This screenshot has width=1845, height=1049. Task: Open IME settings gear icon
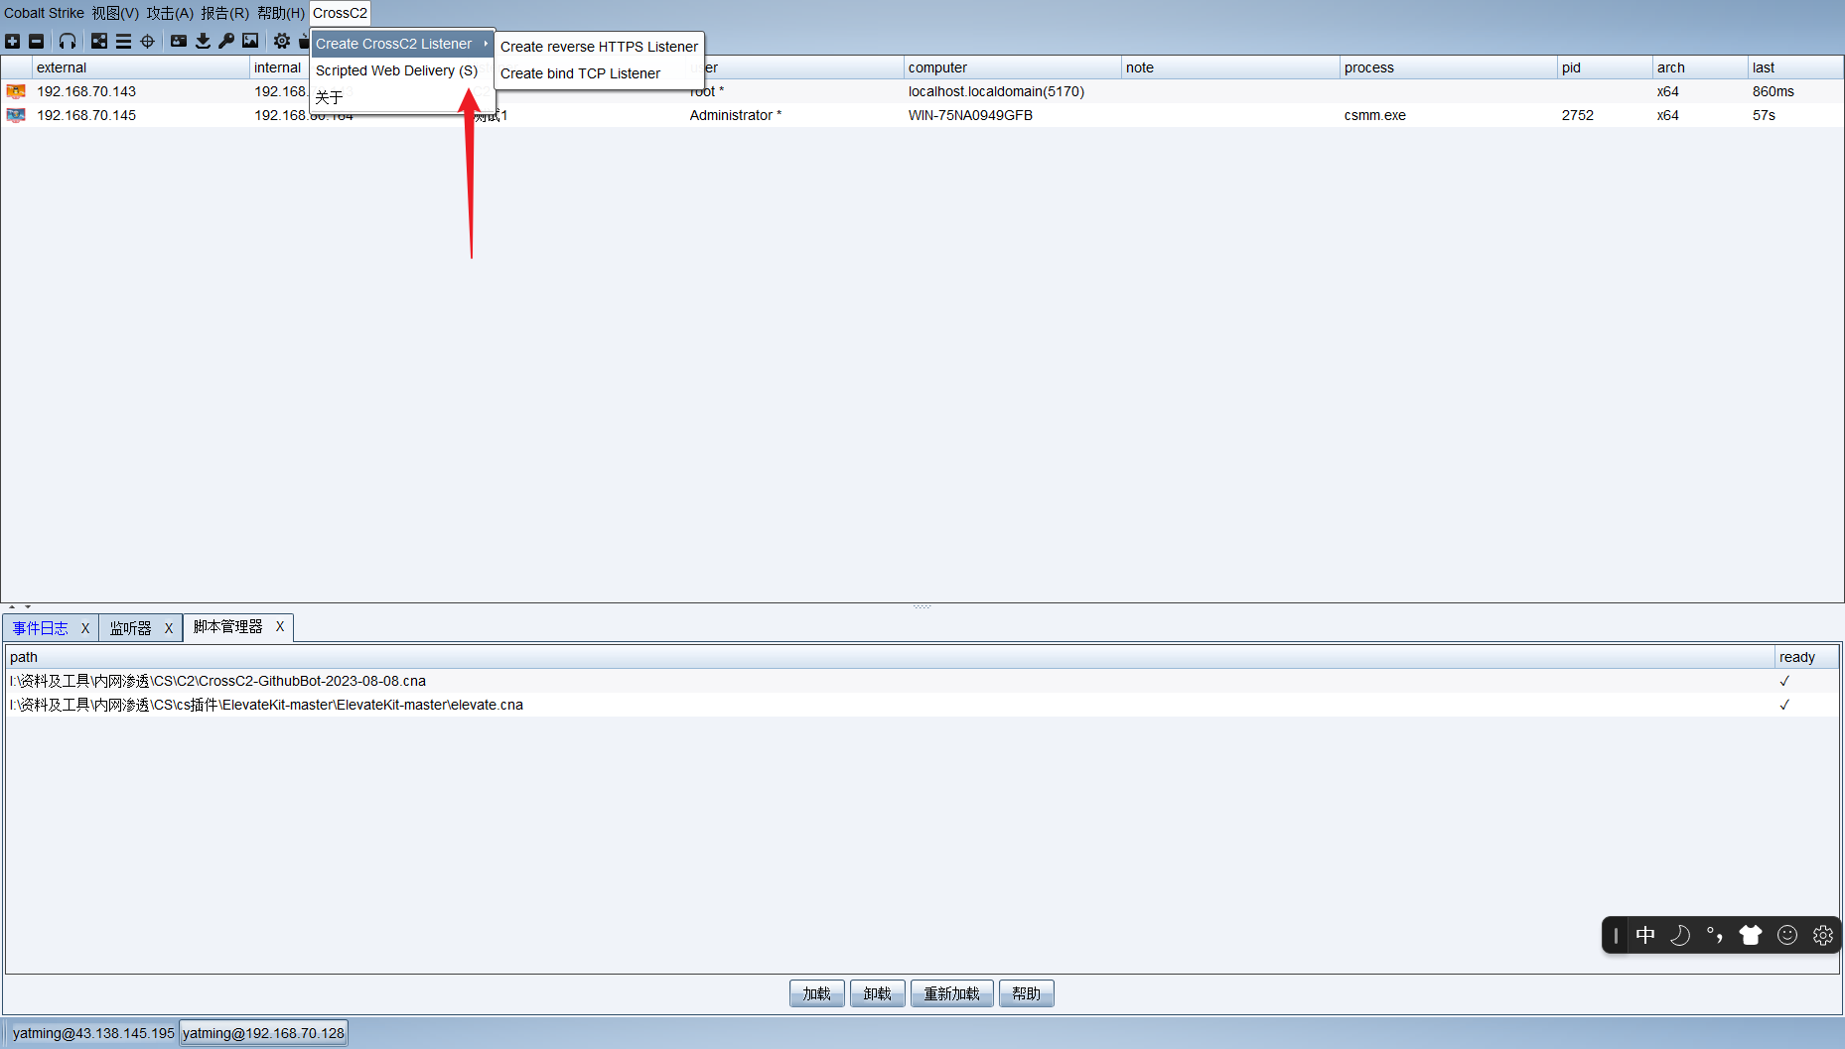(x=1823, y=935)
